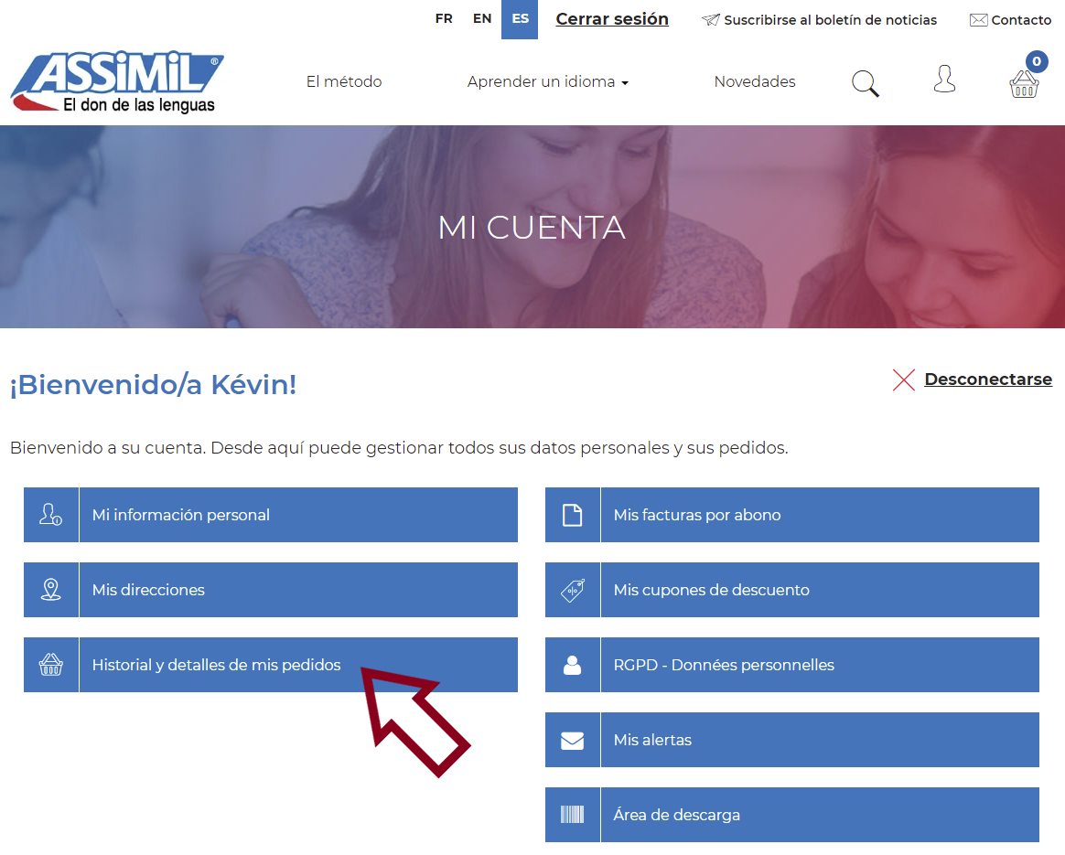Go to the Novedades menu item
This screenshot has height=855, width=1065.
tap(755, 82)
